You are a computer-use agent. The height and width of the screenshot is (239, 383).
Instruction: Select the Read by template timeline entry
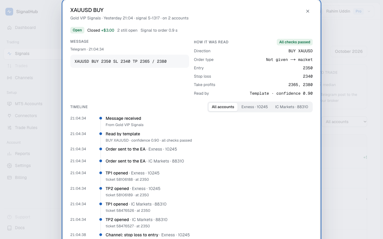[x=149, y=137]
